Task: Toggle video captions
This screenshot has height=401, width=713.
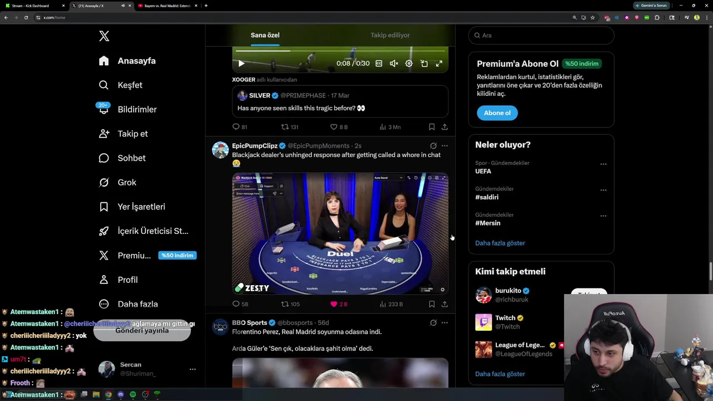Action: 379,63
